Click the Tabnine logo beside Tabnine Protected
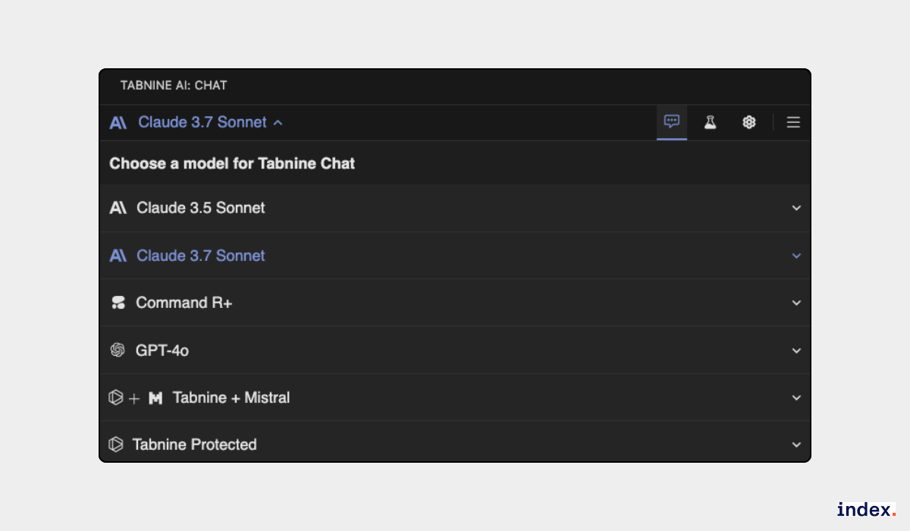 point(116,445)
